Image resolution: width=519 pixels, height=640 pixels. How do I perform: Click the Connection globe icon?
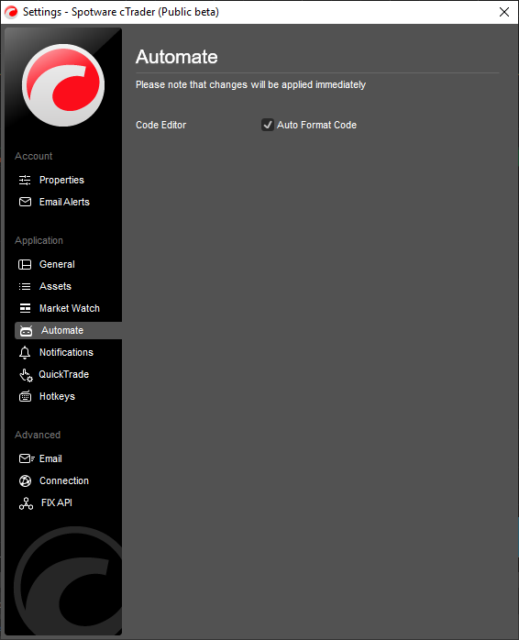[x=25, y=481]
